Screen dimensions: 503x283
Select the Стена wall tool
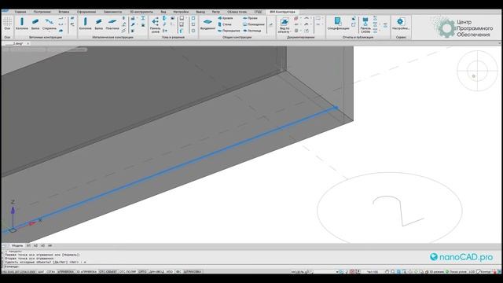click(225, 24)
